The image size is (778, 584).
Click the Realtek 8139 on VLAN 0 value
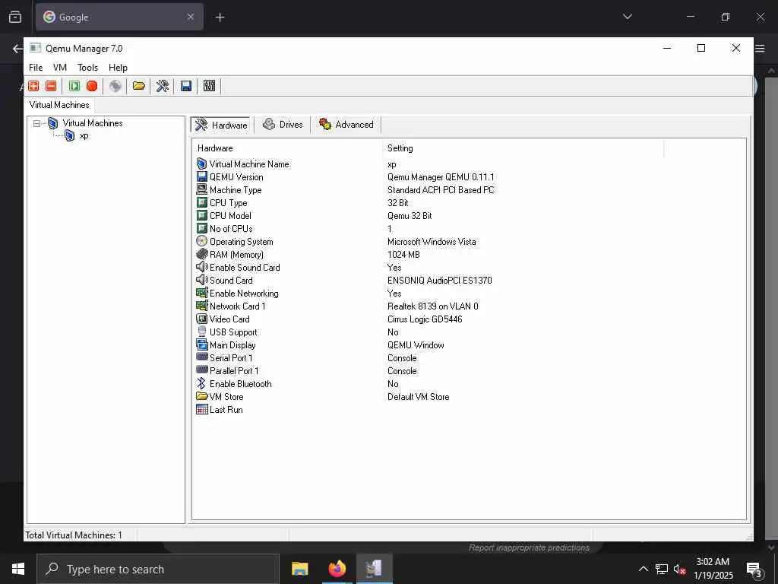(432, 306)
